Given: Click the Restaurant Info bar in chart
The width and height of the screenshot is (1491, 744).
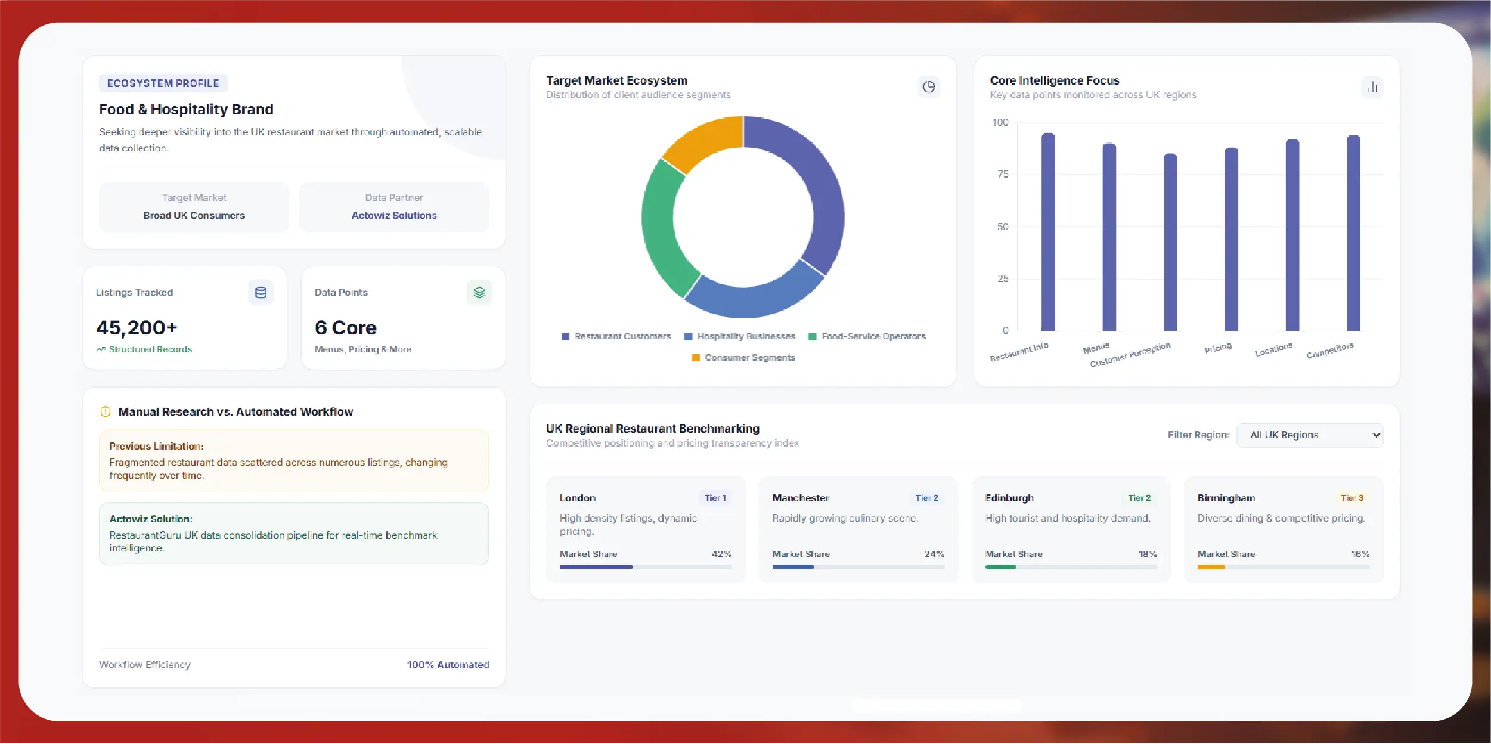Looking at the screenshot, I should (x=1048, y=232).
